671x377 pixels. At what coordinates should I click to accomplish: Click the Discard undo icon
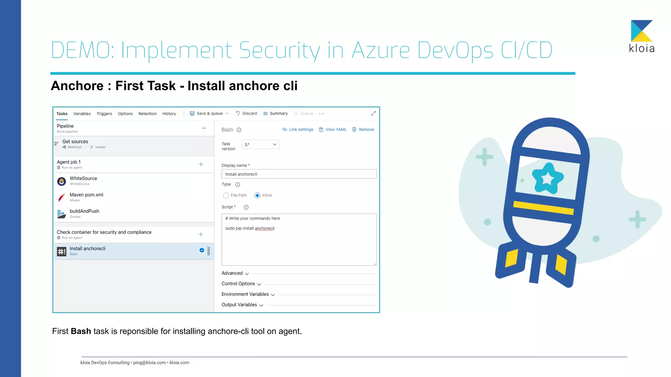(238, 113)
